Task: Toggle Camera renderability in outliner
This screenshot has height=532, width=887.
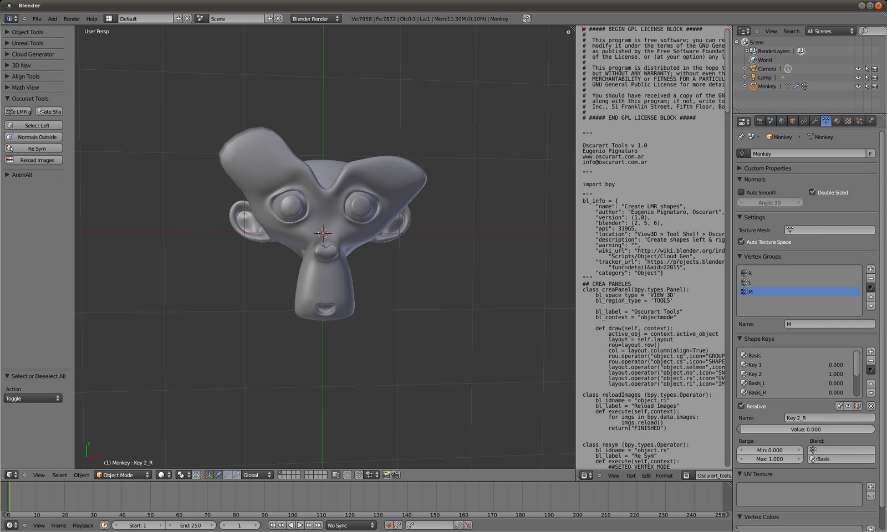Action: 875,69
